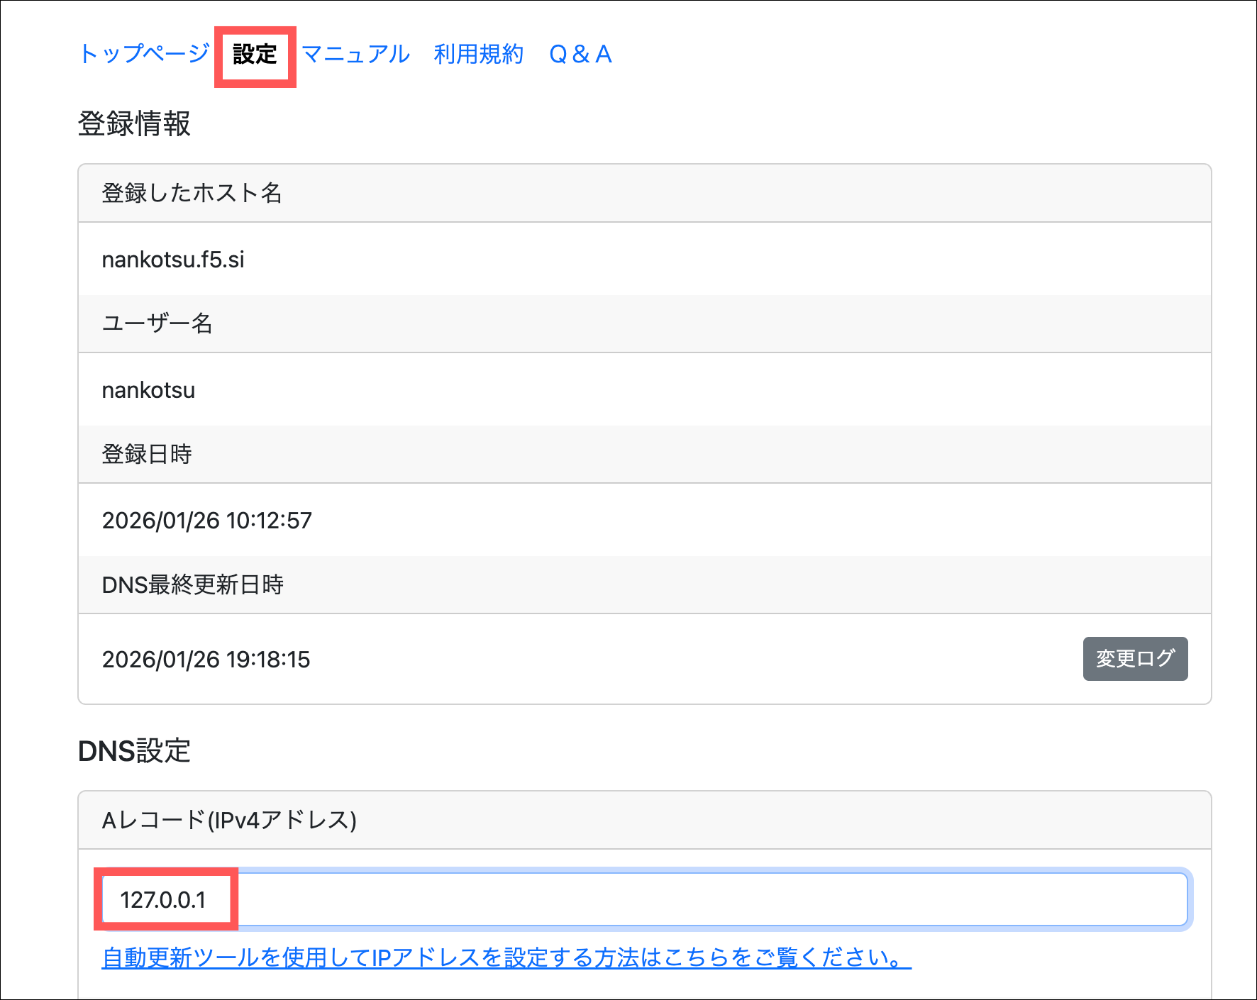1257x1000 pixels.
Task: Open the トップページ navigation link
Action: [144, 54]
